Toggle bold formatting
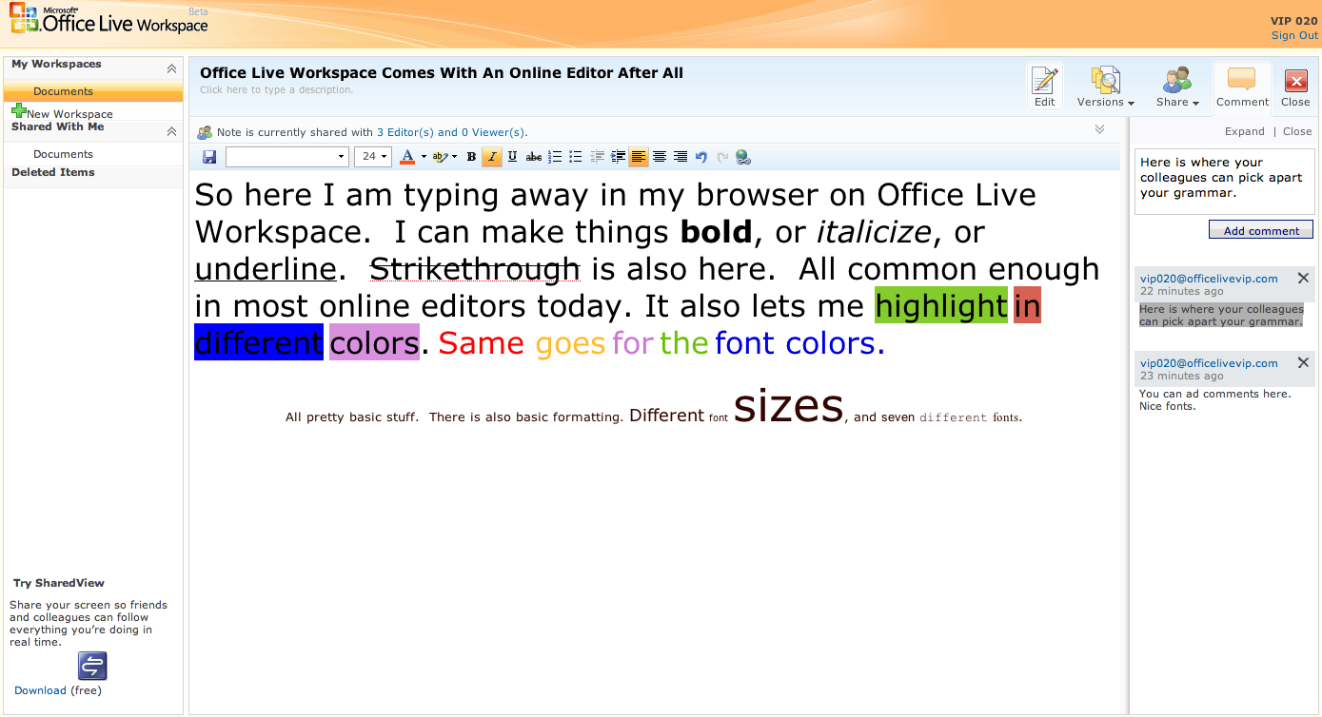 471,157
